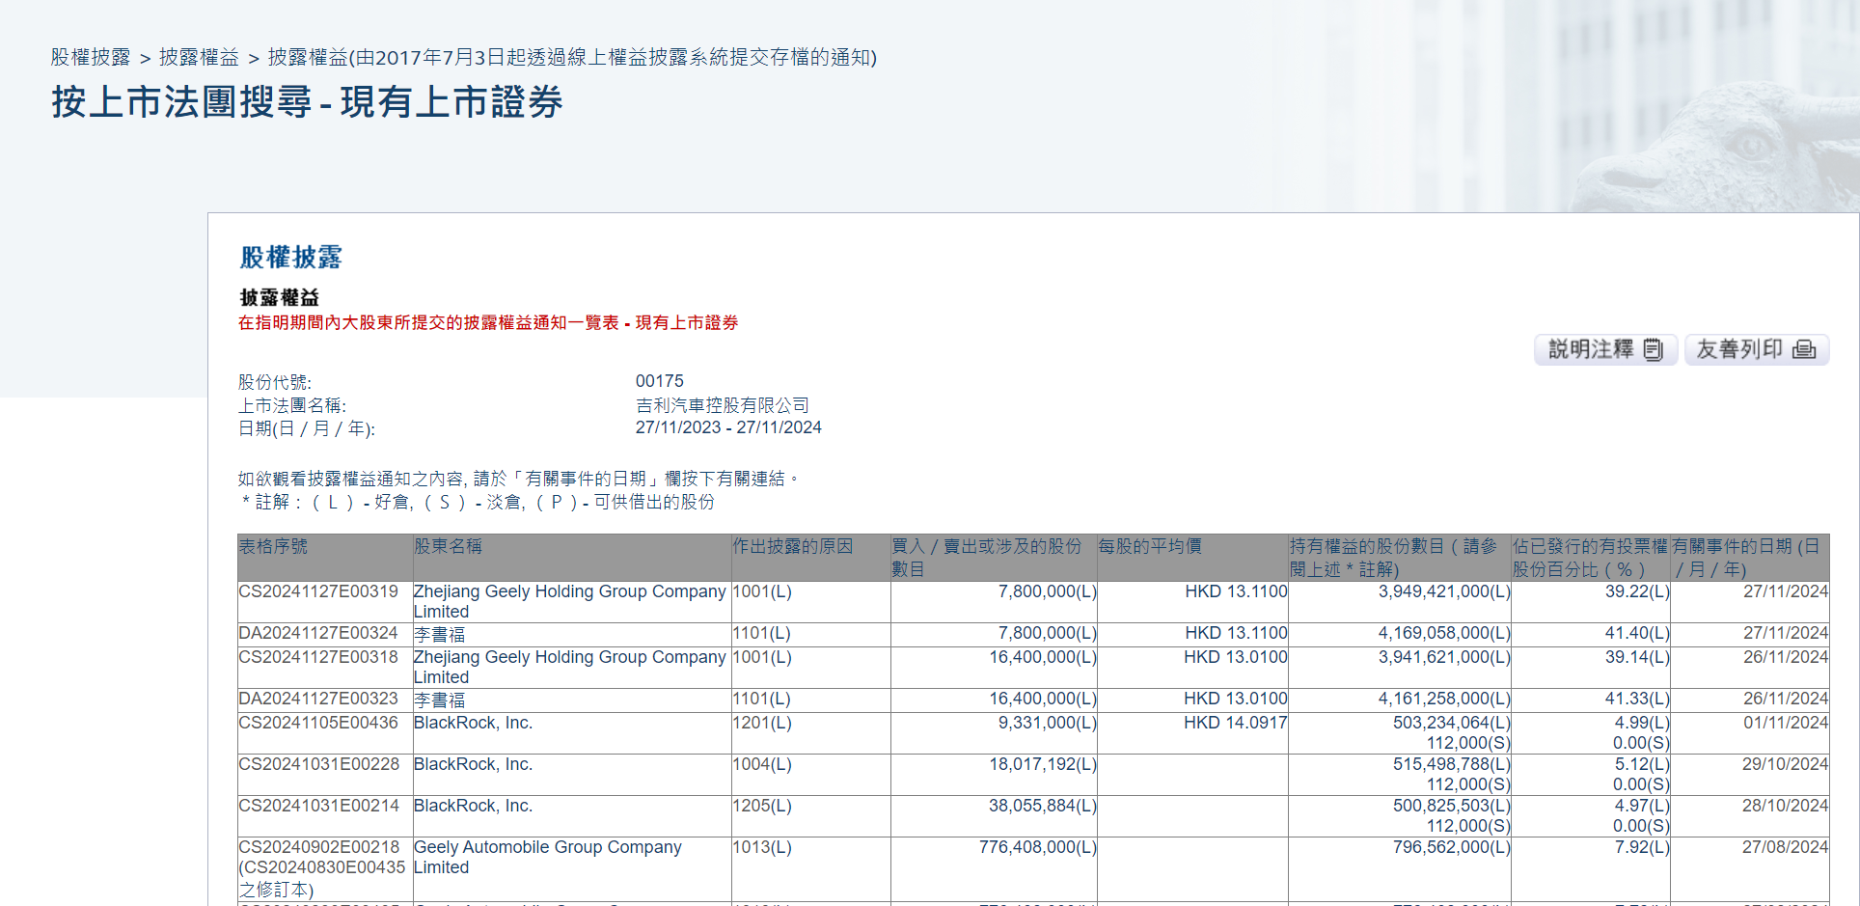Open event date 27/11/2024 for DA20241127E00324
The image size is (1860, 906).
tap(1785, 633)
